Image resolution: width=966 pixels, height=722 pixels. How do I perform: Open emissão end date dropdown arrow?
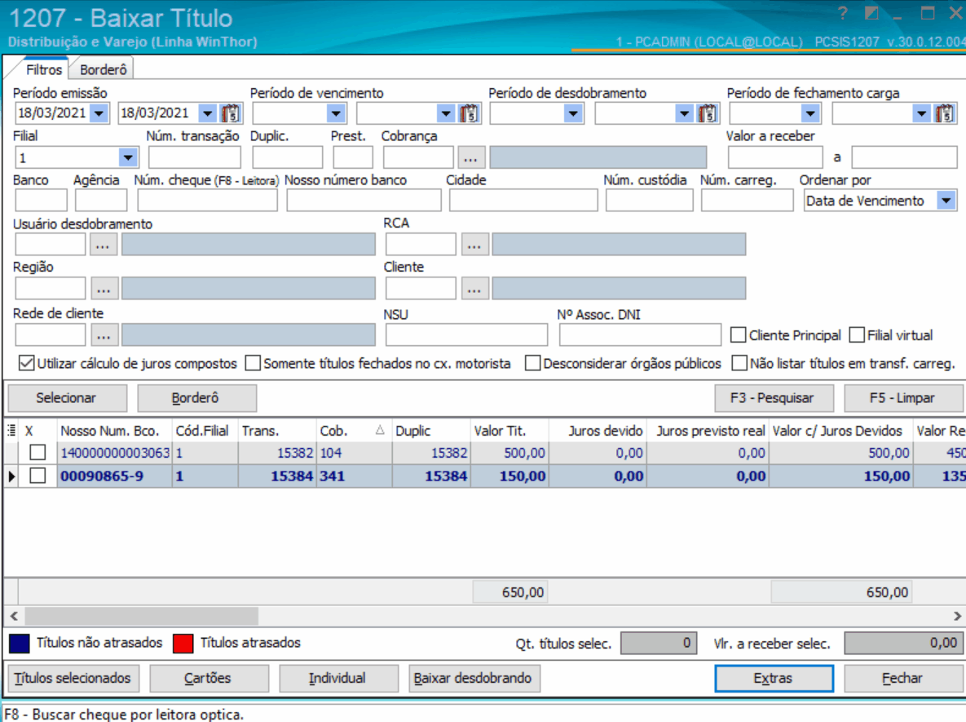[x=208, y=113]
